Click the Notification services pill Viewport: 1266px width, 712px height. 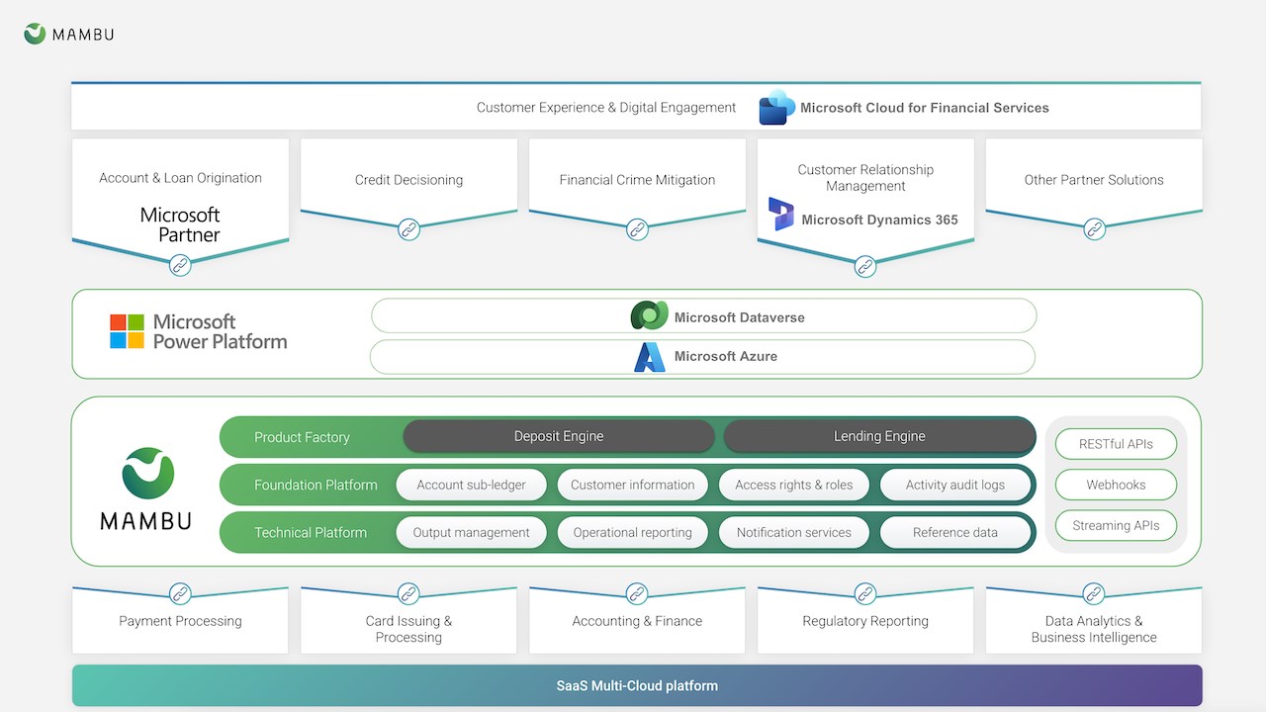pyautogui.click(x=794, y=532)
